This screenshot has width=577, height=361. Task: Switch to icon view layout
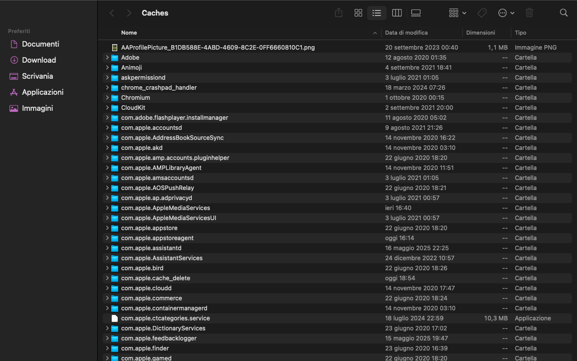[x=358, y=13]
